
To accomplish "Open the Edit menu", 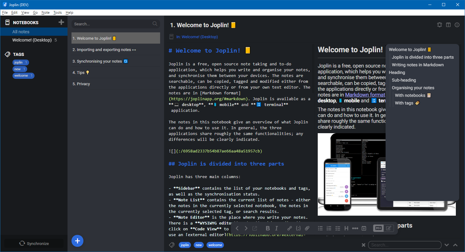I will click(14, 13).
